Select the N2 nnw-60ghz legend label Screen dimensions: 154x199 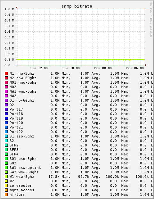pyautogui.click(x=23, y=78)
